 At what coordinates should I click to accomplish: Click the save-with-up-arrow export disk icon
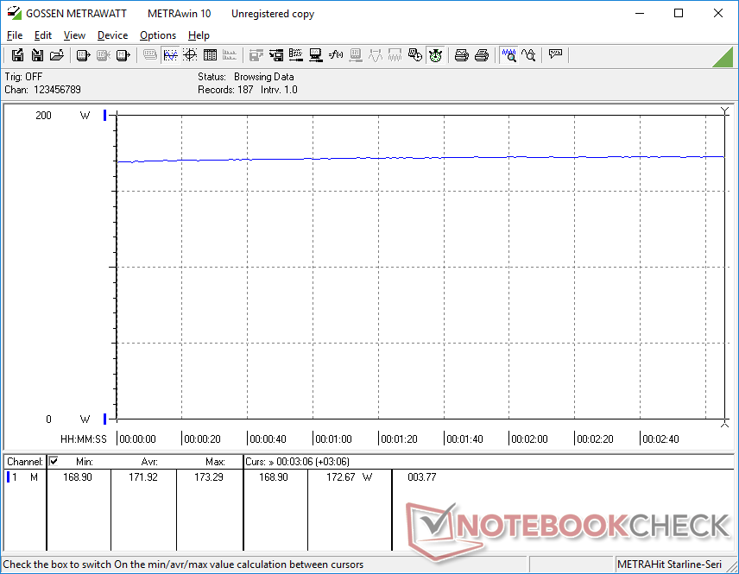(x=17, y=55)
